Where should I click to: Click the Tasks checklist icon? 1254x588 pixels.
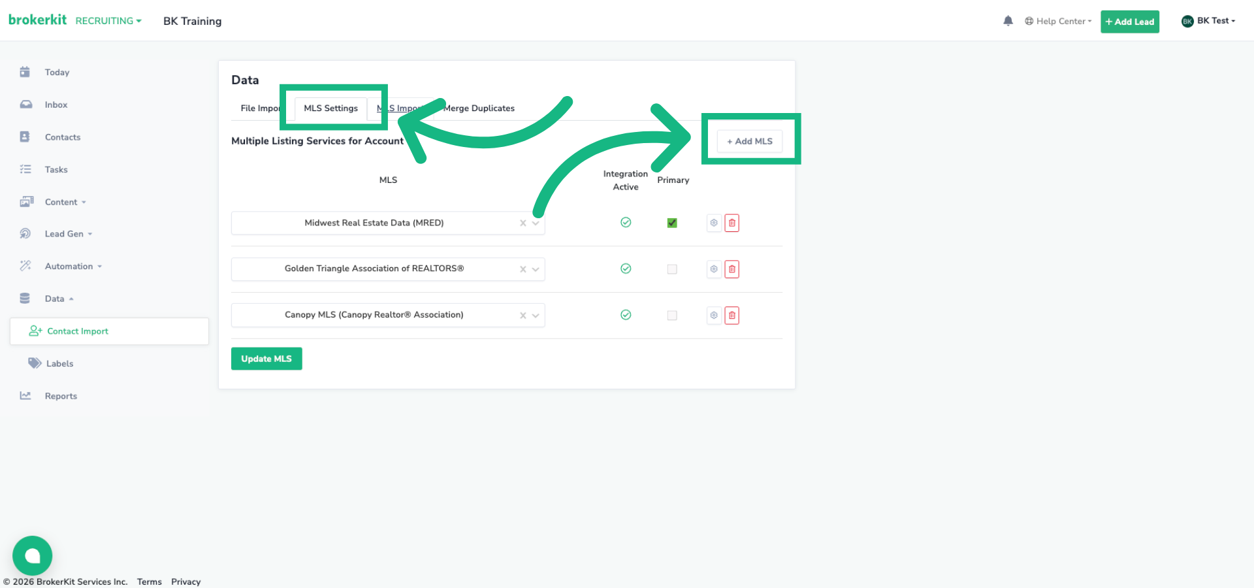(25, 169)
